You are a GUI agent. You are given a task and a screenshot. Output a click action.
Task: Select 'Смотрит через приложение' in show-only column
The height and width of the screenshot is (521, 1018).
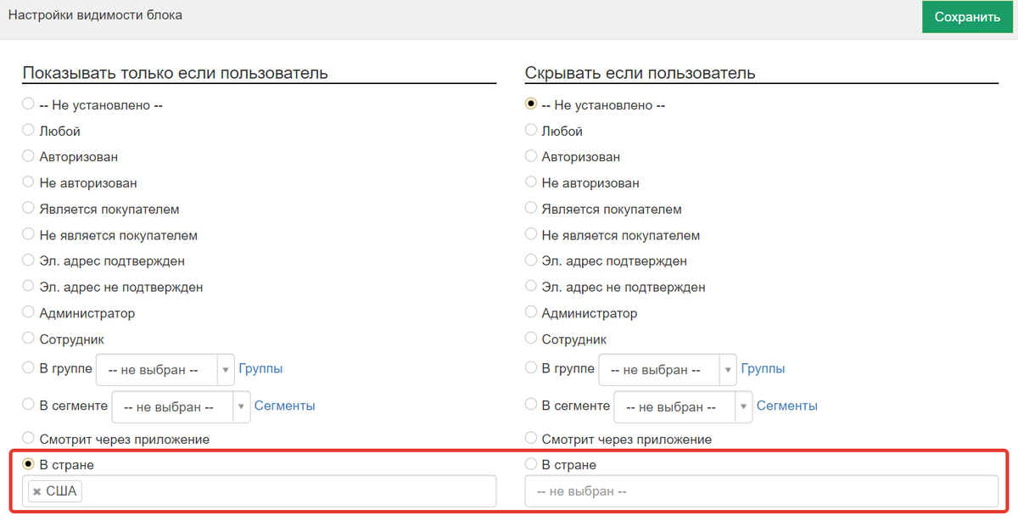click(28, 439)
